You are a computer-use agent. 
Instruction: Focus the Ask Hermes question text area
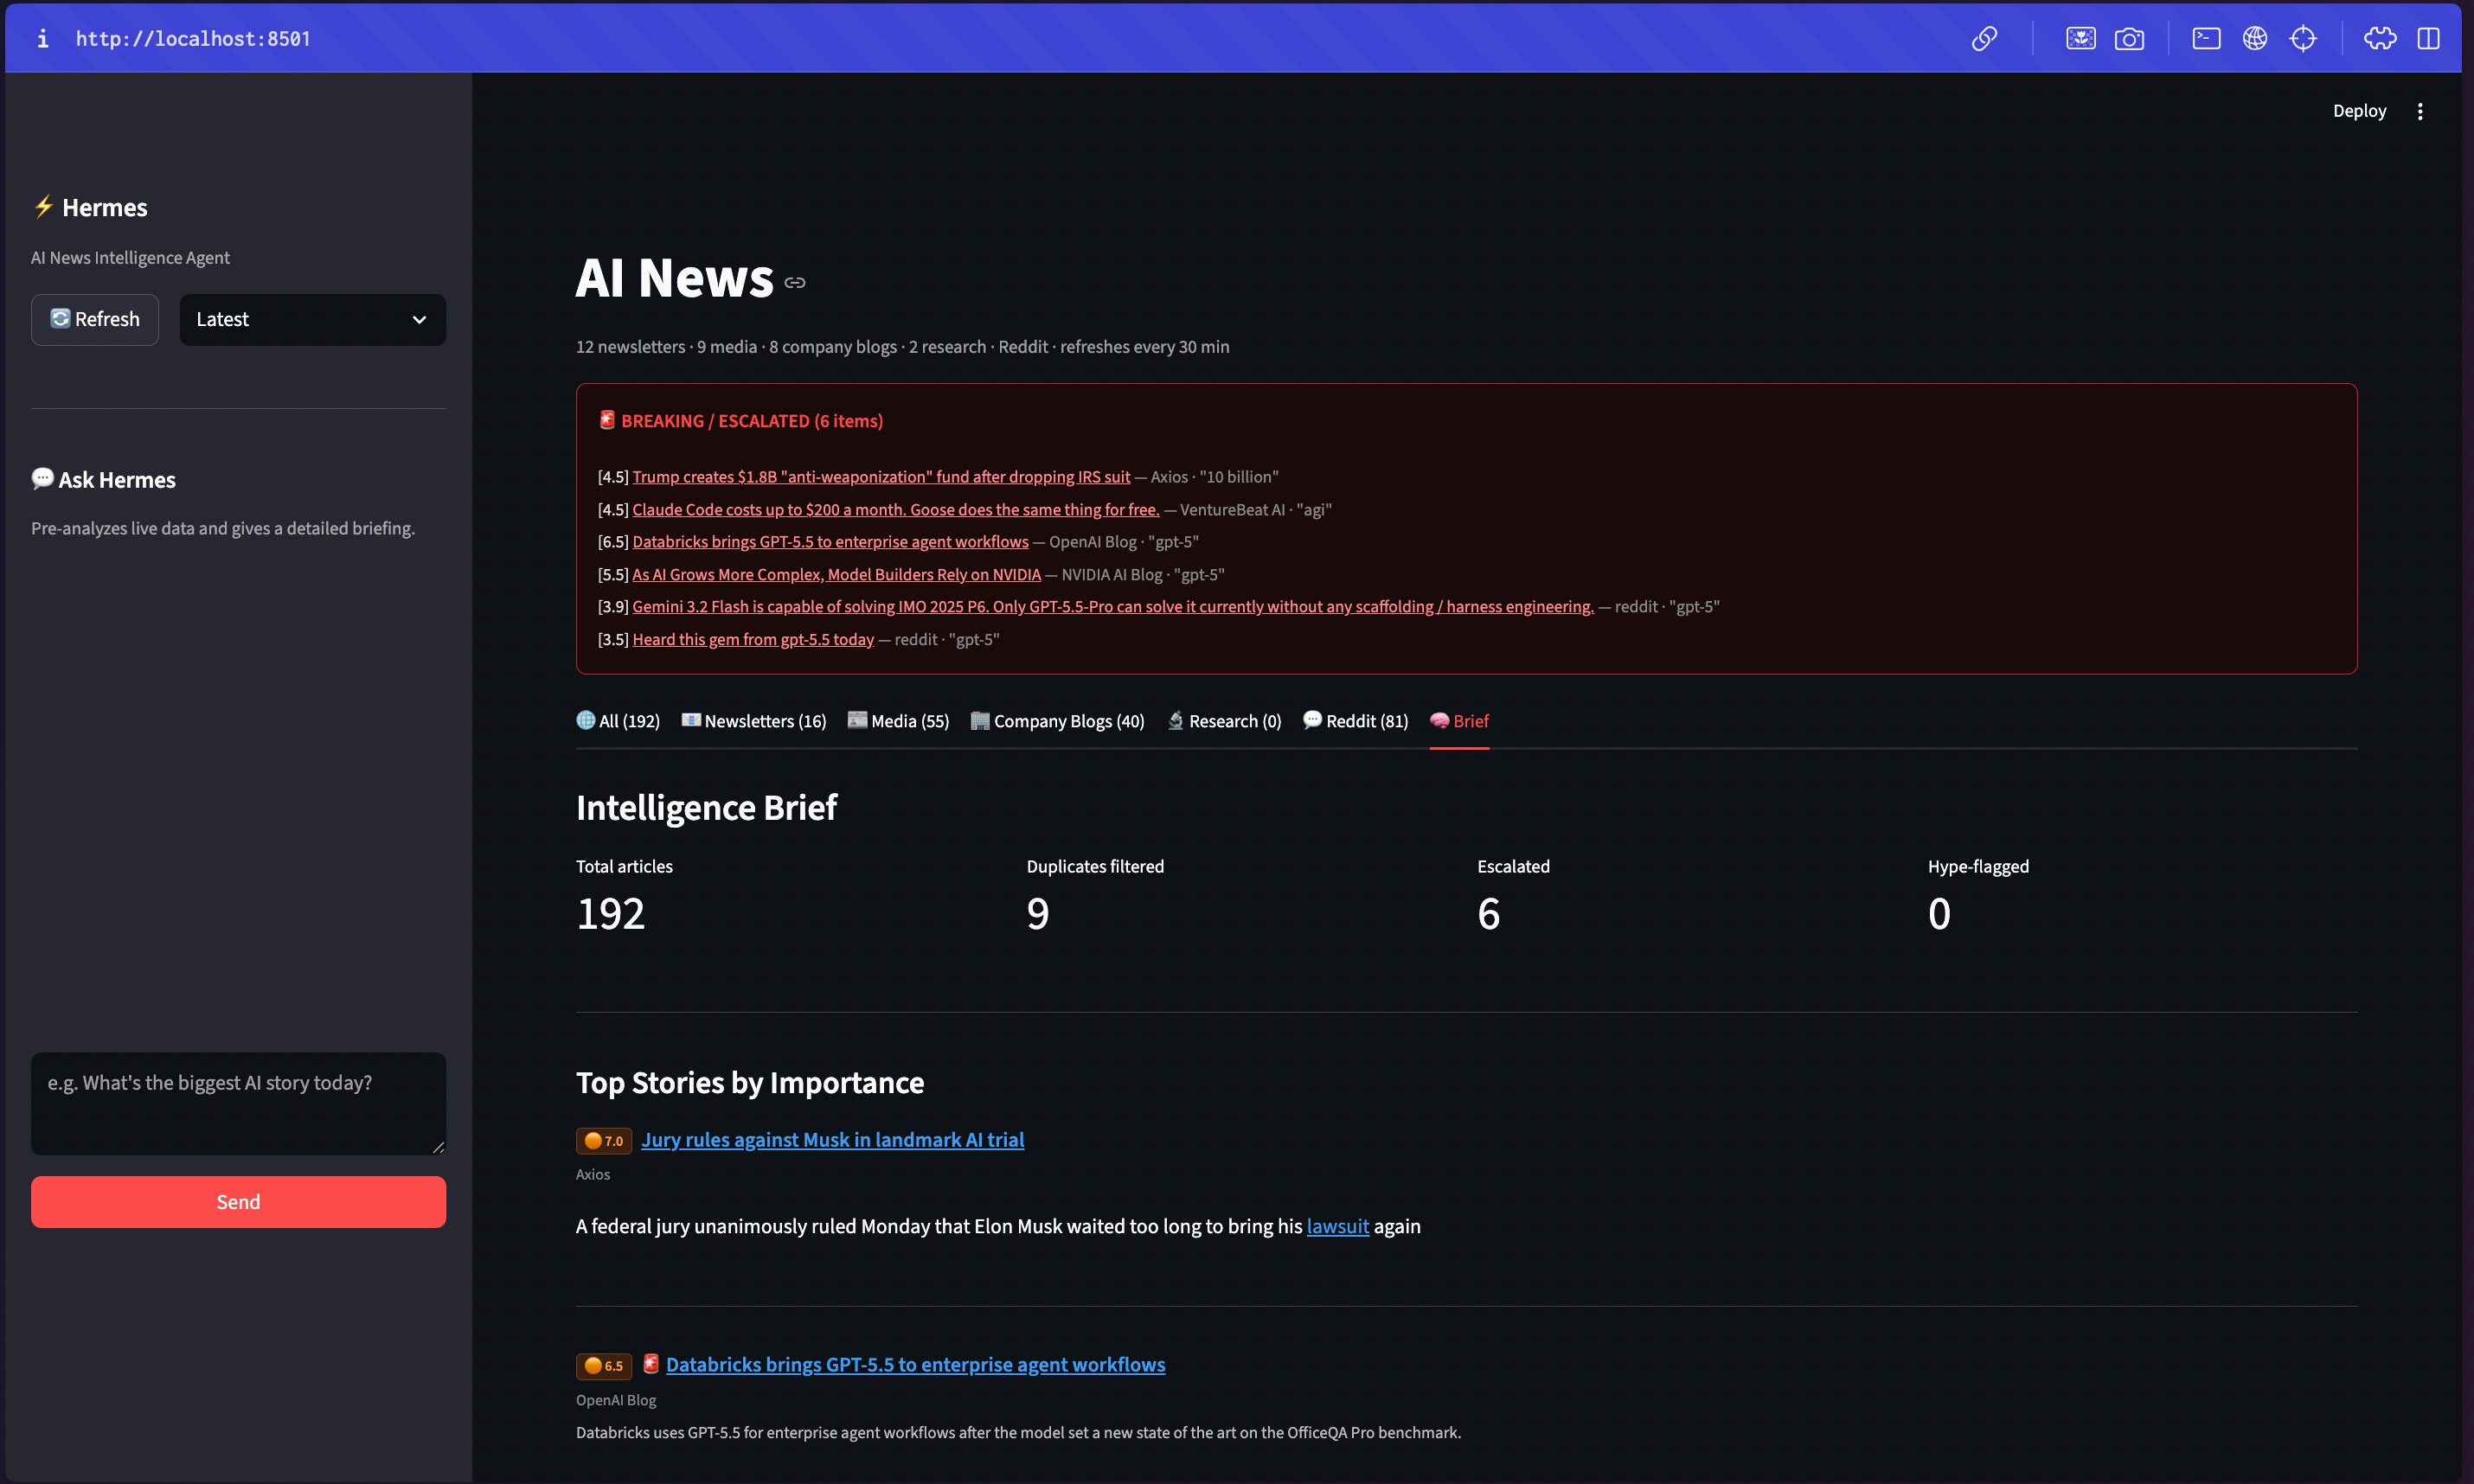click(x=238, y=1103)
